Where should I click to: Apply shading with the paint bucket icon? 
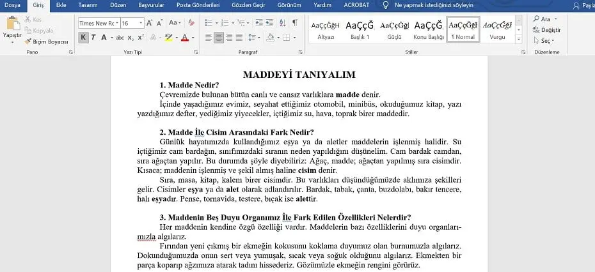pyautogui.click(x=270, y=38)
